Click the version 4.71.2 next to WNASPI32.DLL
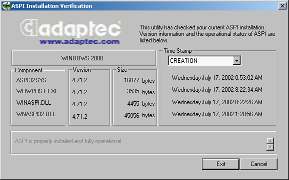The width and height of the screenshot is (289, 180). [x=79, y=116]
